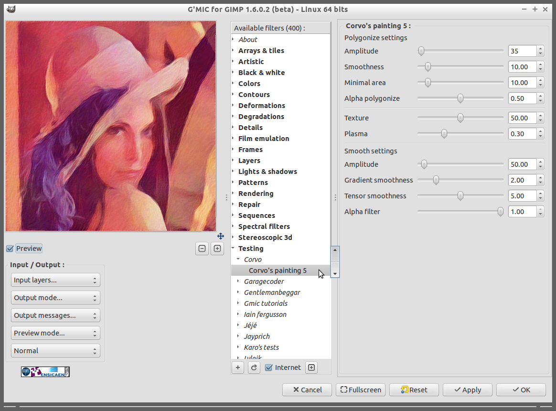Click the Polygonize Amplitude slider
The image size is (556, 411).
(x=460, y=51)
